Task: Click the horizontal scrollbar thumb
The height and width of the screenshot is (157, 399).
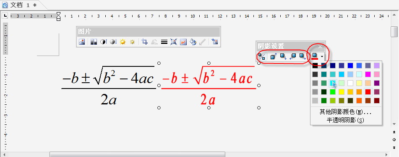Action: (138, 154)
